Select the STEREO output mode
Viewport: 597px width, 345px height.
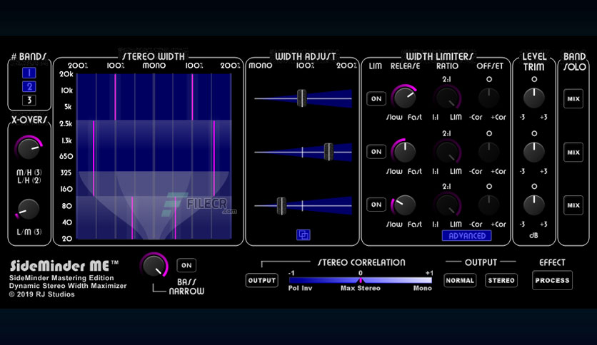coord(501,280)
